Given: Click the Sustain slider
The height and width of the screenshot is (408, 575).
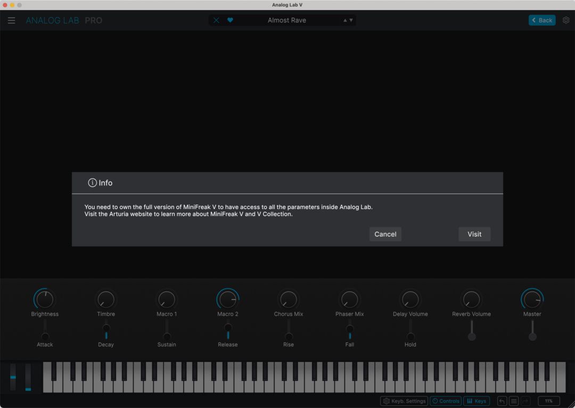Looking at the screenshot, I should point(167,330).
